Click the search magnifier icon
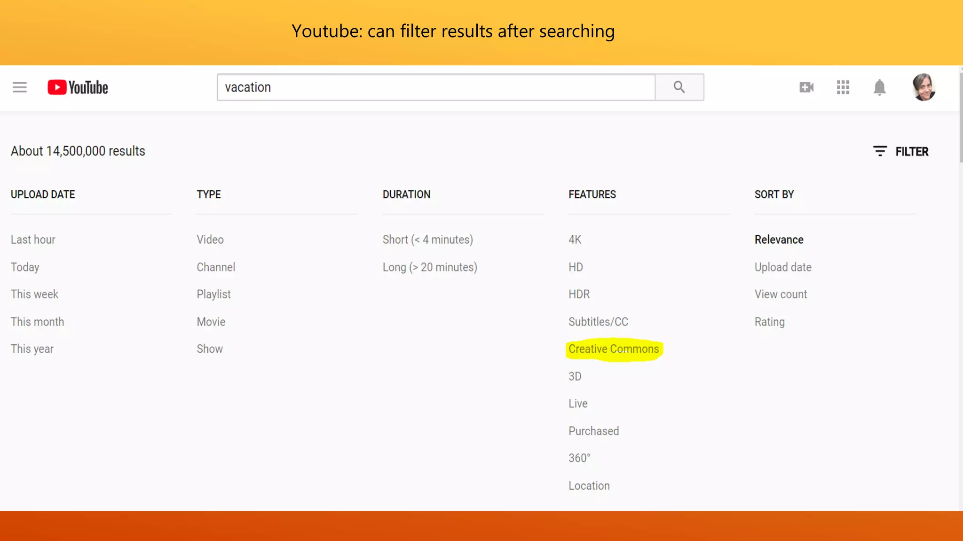The height and width of the screenshot is (541, 963). [x=679, y=87]
